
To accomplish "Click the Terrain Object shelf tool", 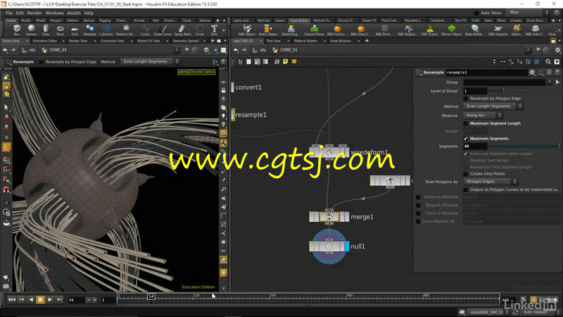I will [x=452, y=30].
